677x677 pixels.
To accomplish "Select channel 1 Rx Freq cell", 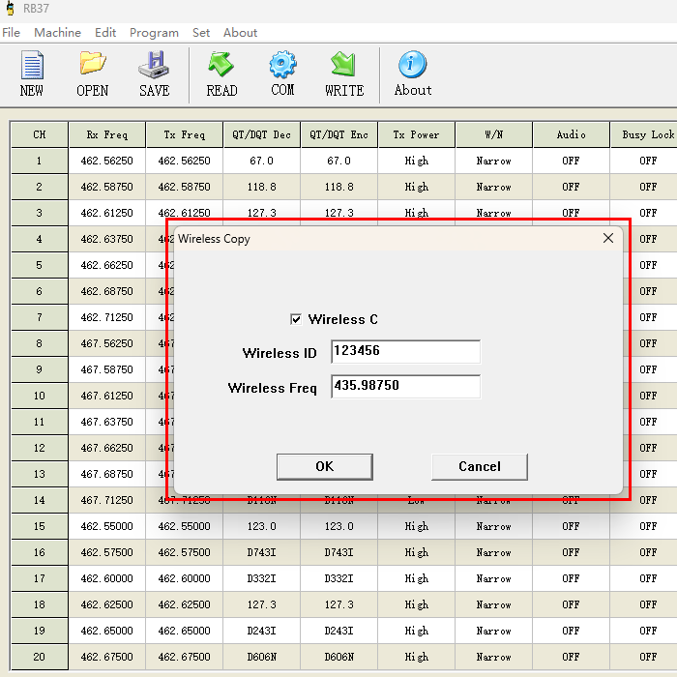I will tap(106, 162).
